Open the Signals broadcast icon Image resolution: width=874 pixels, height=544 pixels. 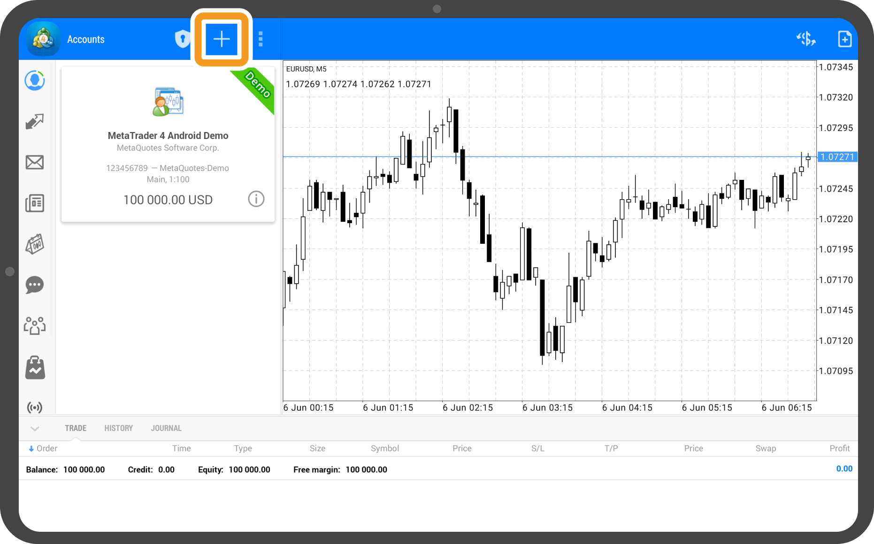(x=35, y=407)
